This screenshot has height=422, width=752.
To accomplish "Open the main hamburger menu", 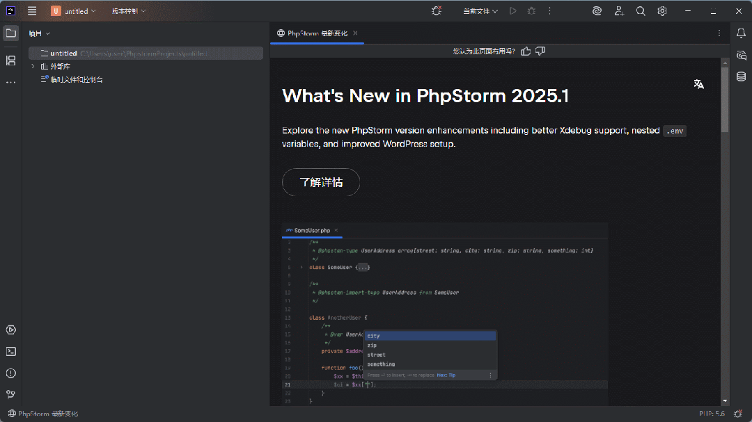I will [x=32, y=10].
